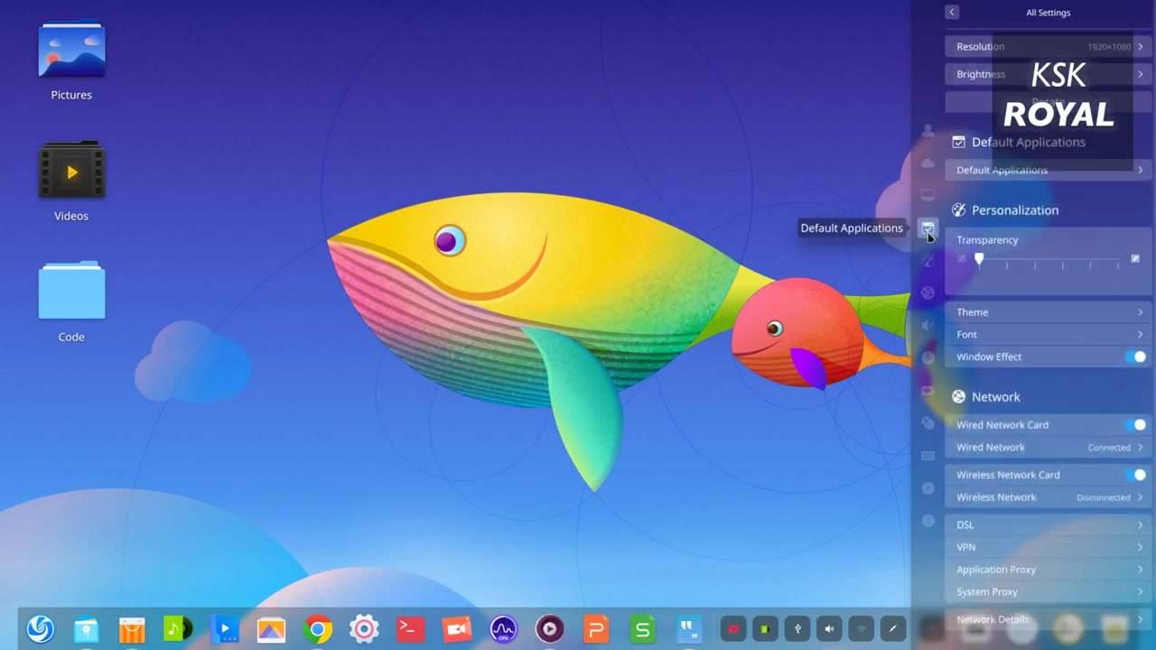Go back using the All Settings back arrow
This screenshot has height=650, width=1156.
(x=951, y=12)
